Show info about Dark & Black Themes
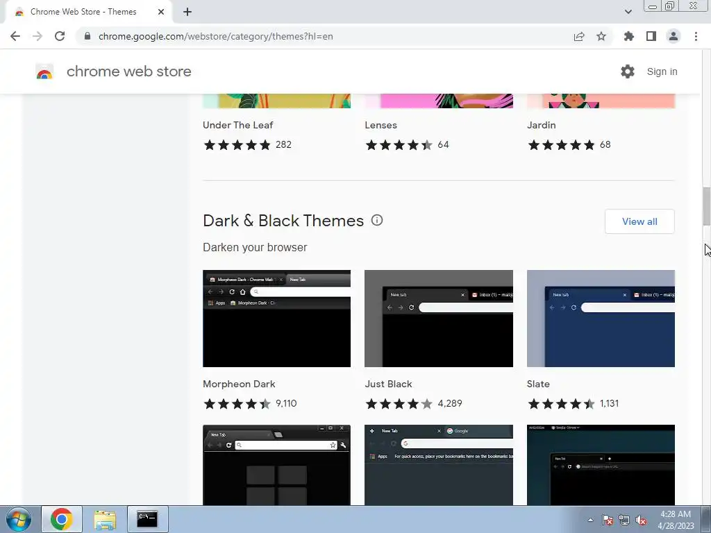The image size is (711, 533). pos(377,220)
